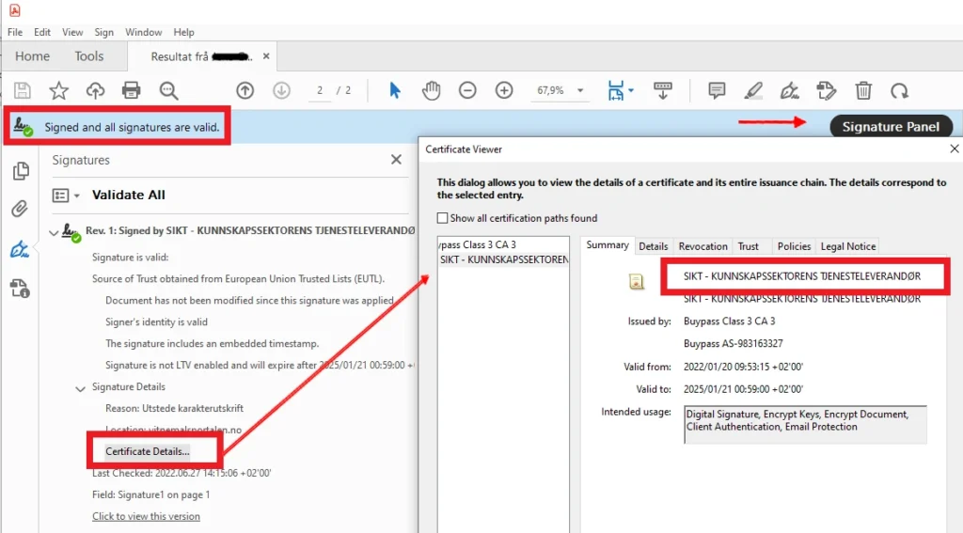The height and width of the screenshot is (533, 963).
Task: Click the Adobe Acrobat title bar icon
Action: 15,10
